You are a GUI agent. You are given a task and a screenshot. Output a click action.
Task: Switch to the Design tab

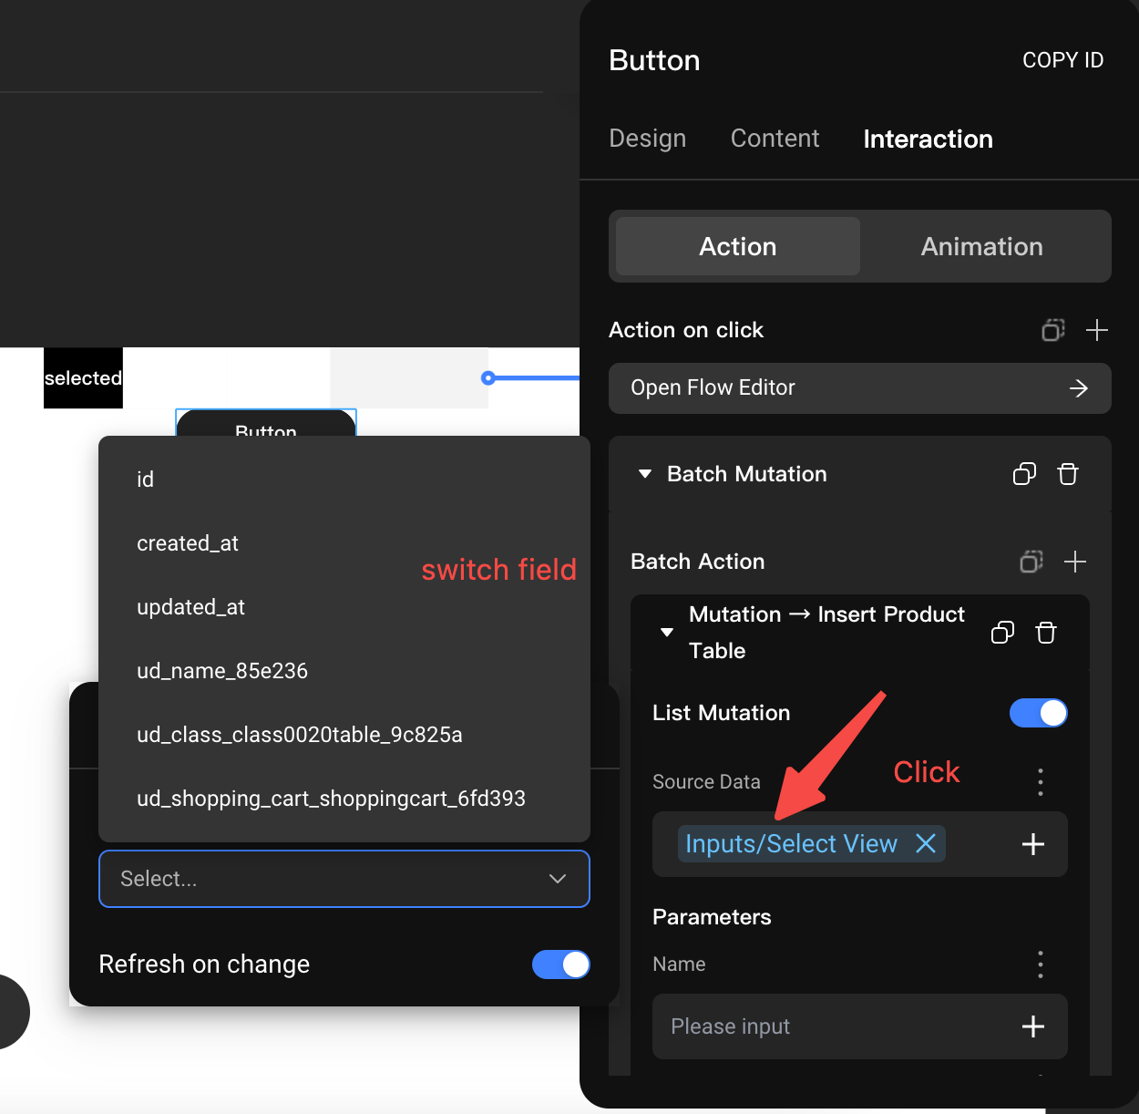point(647,139)
